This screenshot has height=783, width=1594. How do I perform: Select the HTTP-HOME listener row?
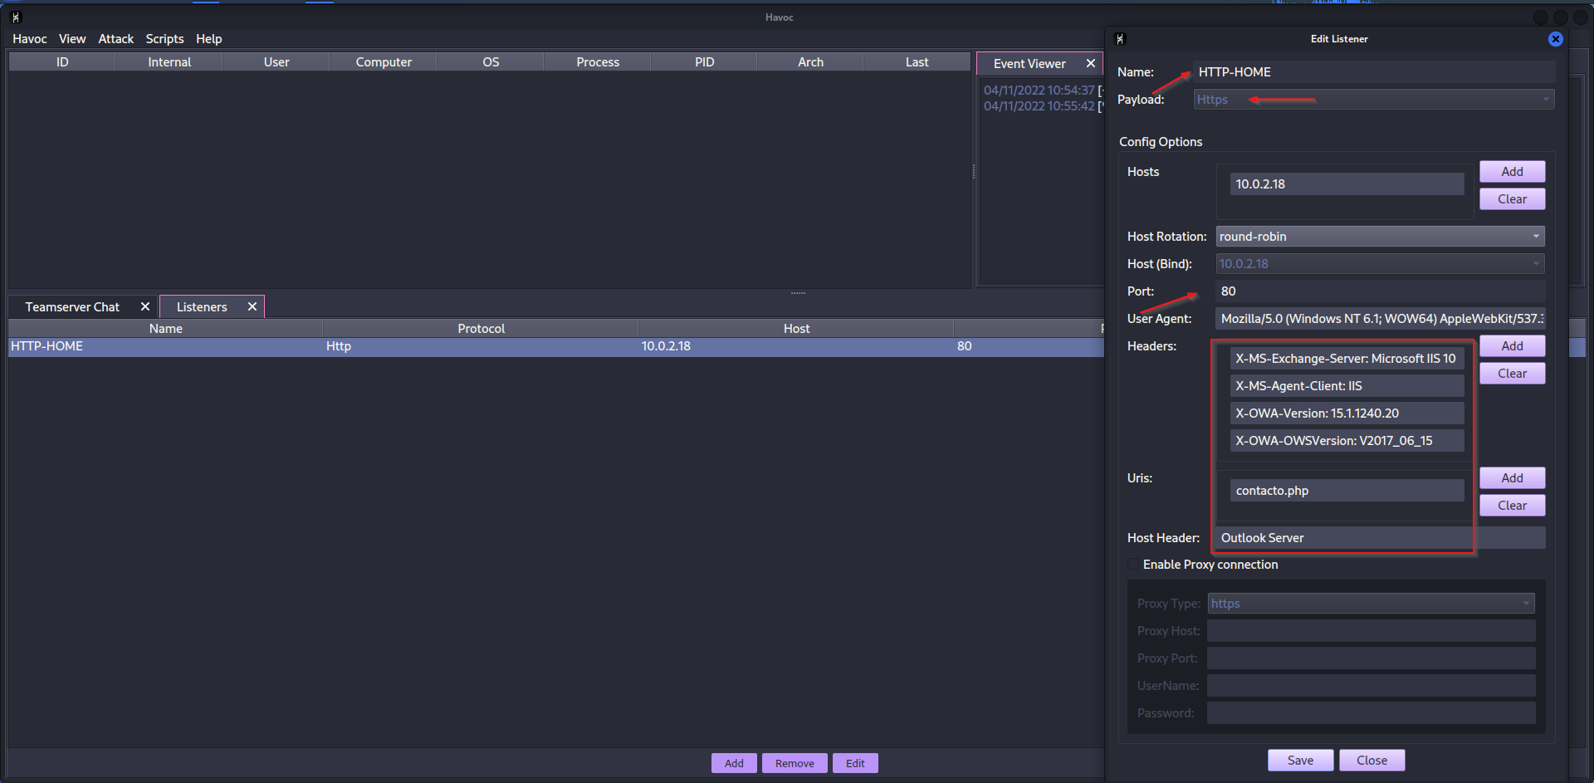(332, 346)
